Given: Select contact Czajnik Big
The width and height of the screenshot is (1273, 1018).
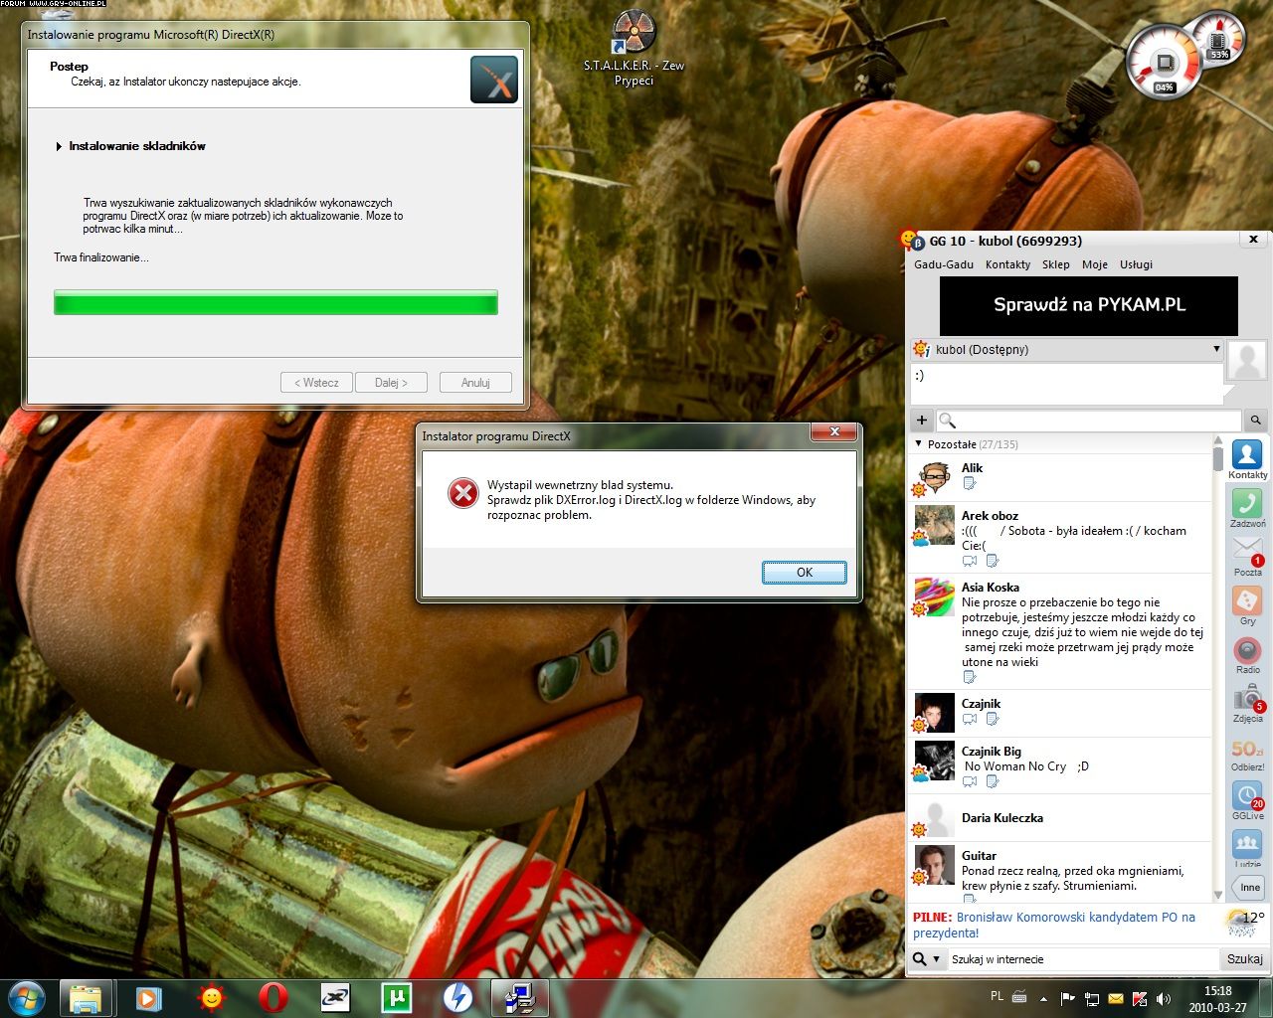Looking at the screenshot, I should tap(1060, 765).
